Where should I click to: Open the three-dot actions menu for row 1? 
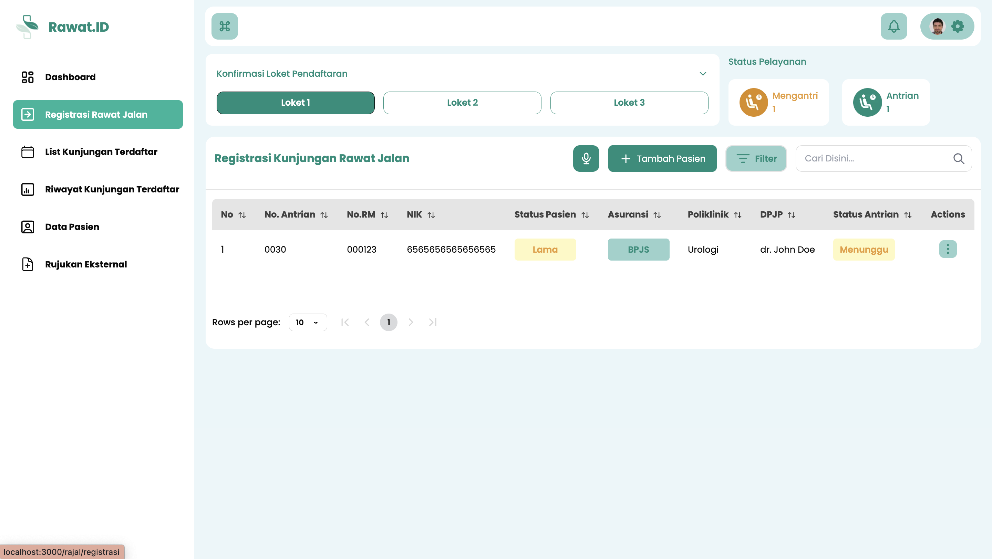click(947, 249)
